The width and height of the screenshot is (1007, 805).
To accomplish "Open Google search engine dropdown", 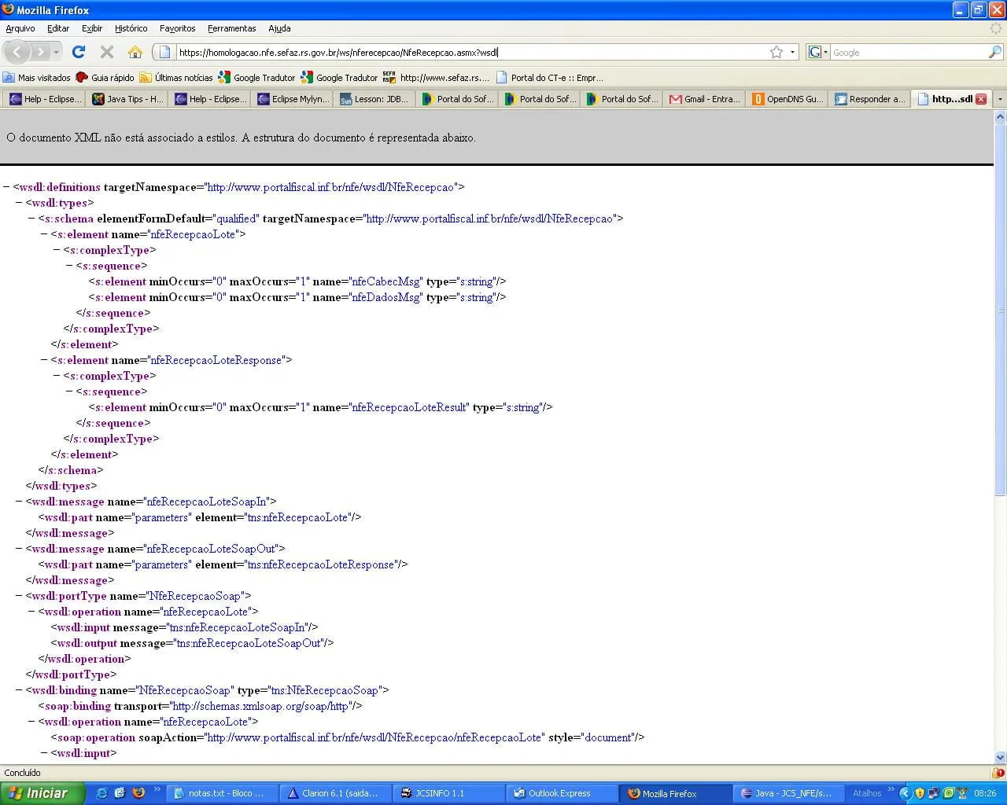I will [x=817, y=52].
